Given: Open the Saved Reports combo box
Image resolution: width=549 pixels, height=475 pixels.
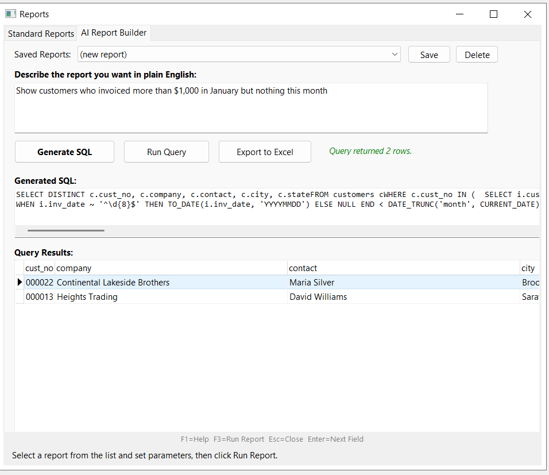Looking at the screenshot, I should pyautogui.click(x=230, y=53).
